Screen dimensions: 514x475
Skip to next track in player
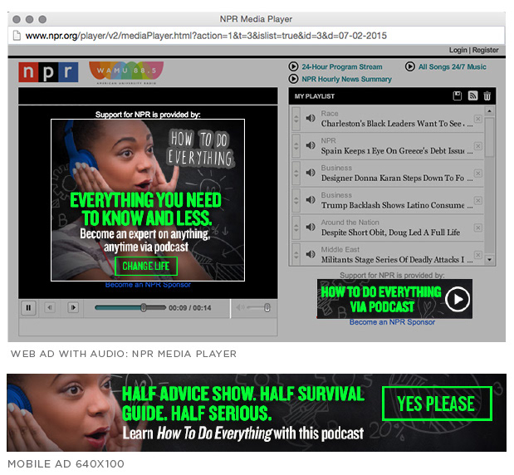click(73, 307)
